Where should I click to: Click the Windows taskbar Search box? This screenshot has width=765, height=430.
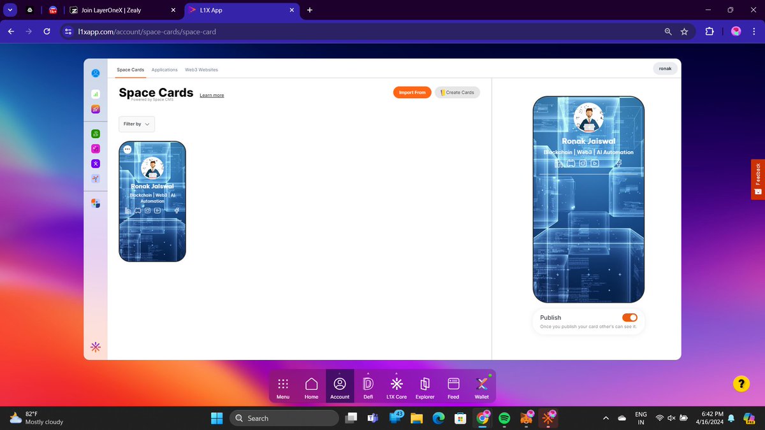point(284,418)
